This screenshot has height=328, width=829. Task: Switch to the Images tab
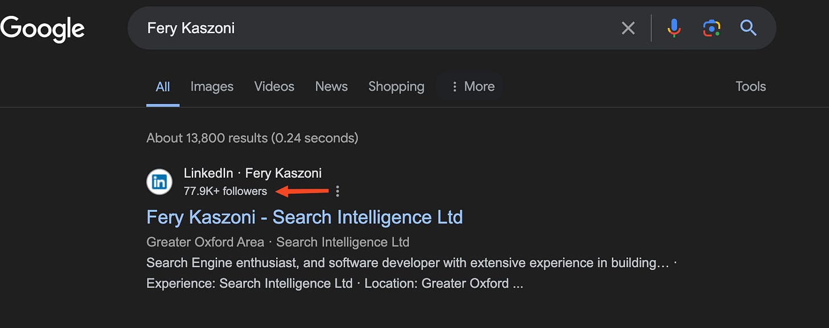click(212, 87)
